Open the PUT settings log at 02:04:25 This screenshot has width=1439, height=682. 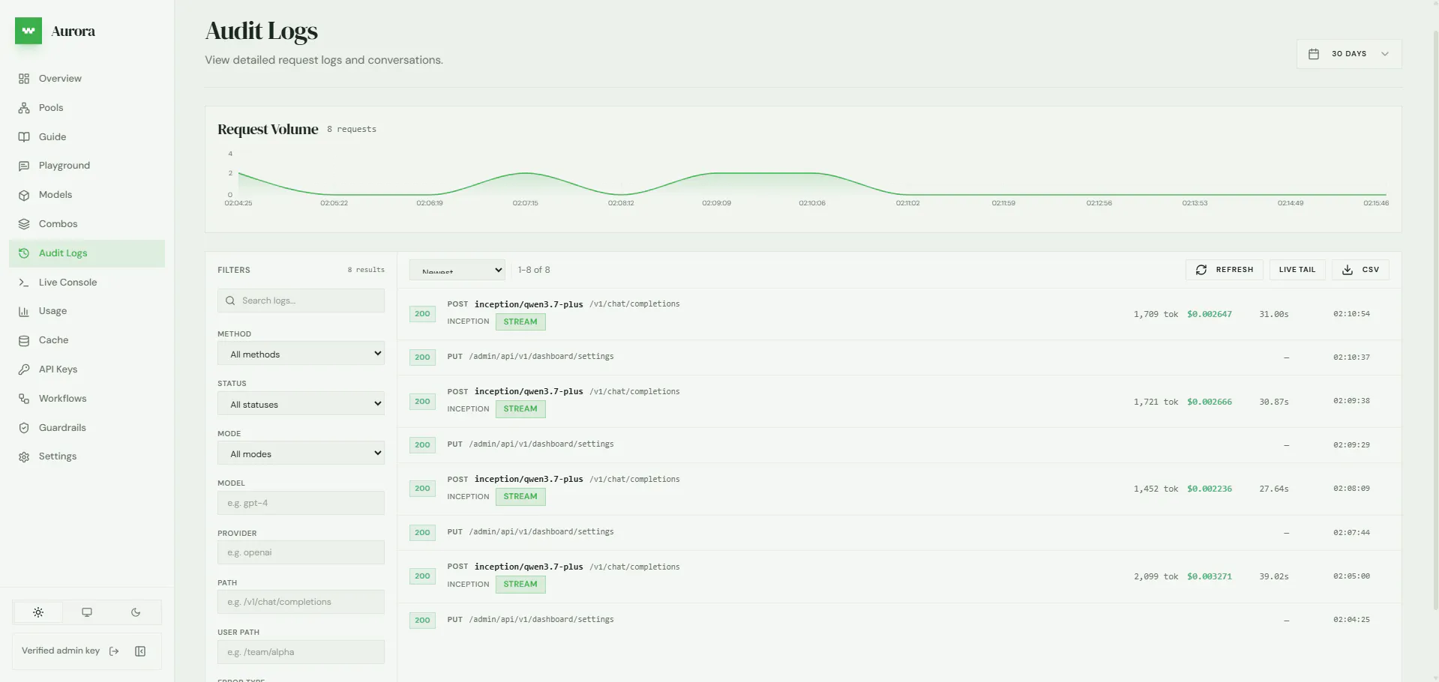[x=899, y=621]
